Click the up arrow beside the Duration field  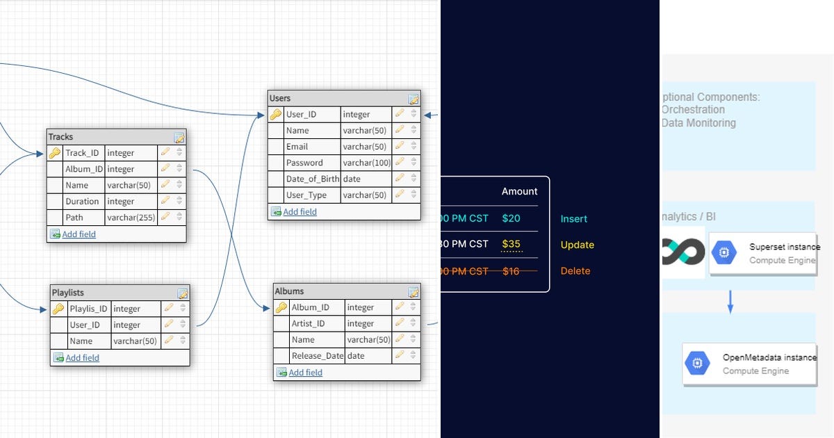pyautogui.click(x=180, y=199)
